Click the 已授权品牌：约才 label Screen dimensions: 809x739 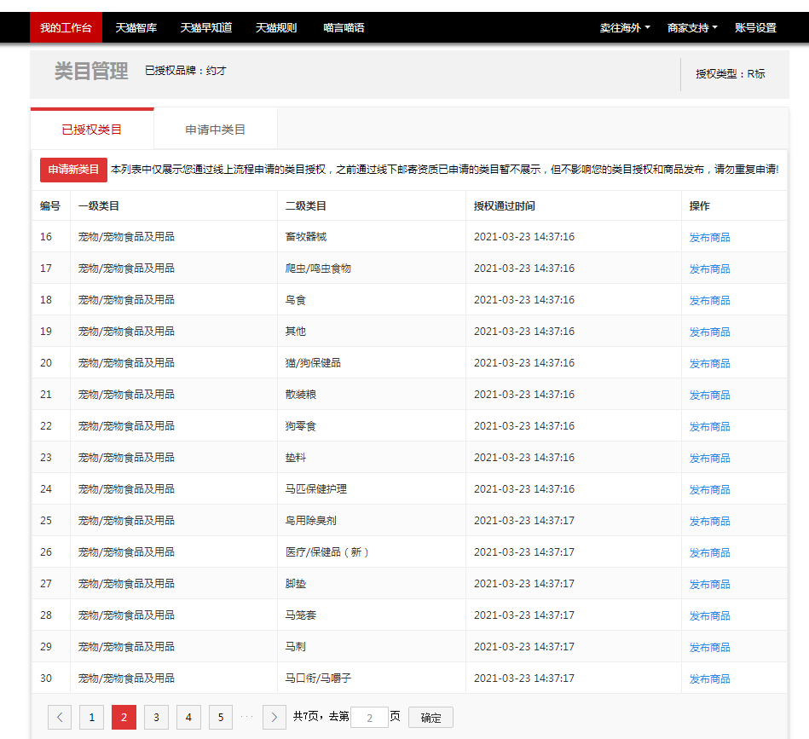point(186,70)
